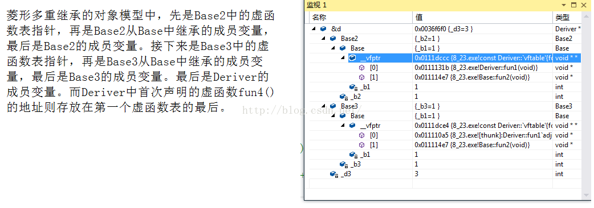Click the __vfptr icon in the 0x0111dce4 row
Screen dimensions: 594x208
pos(352,126)
